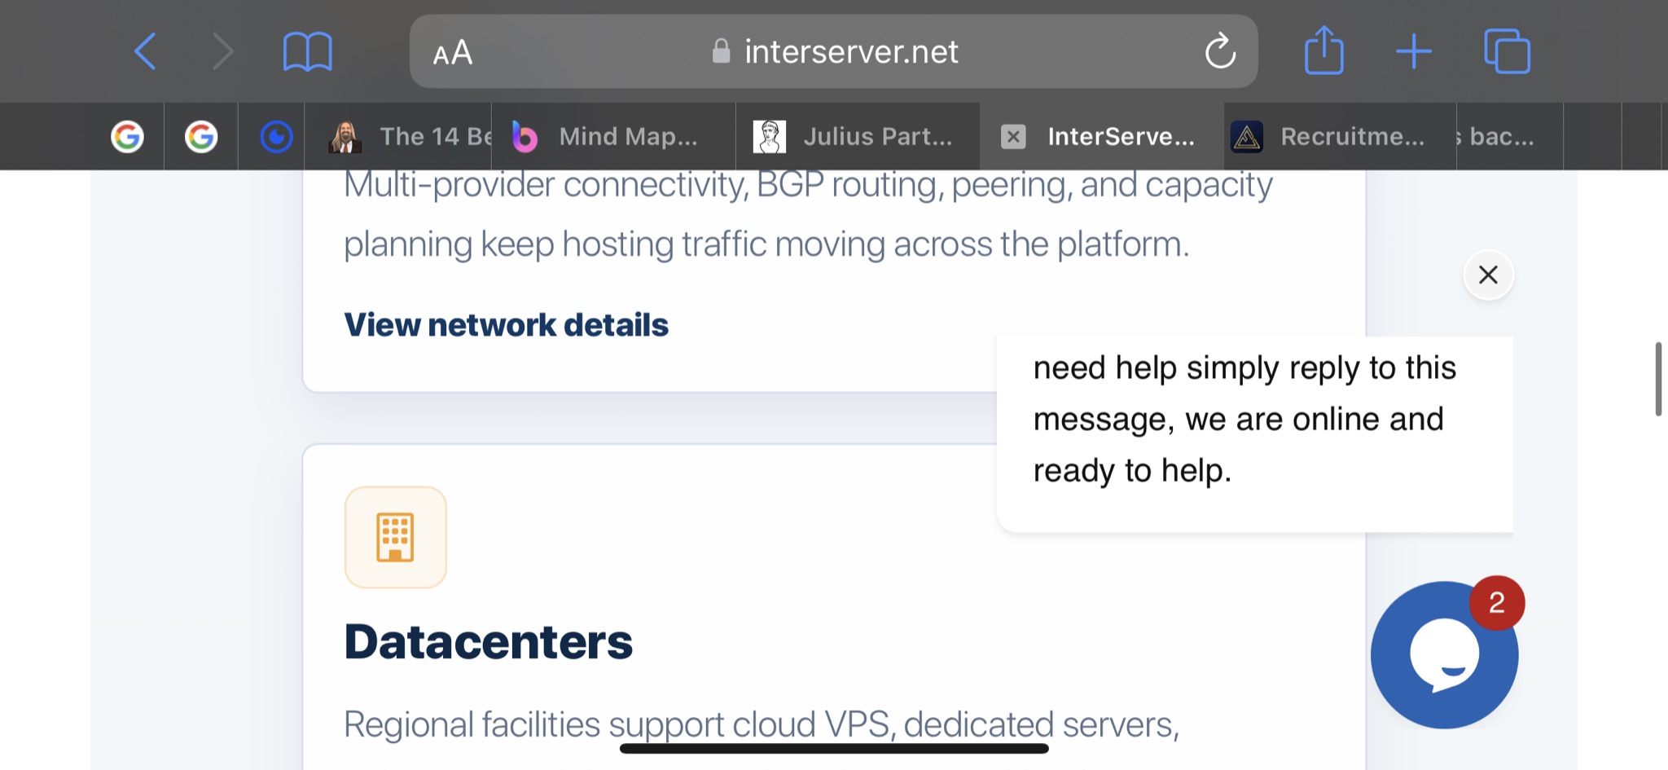The height and width of the screenshot is (770, 1668).
Task: Go back with Safari's back arrow
Action: click(145, 52)
